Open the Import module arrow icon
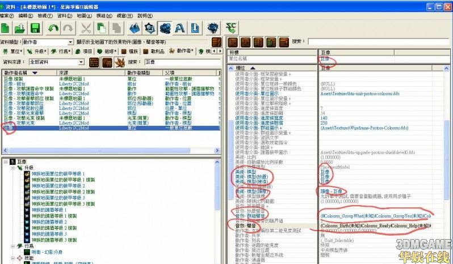 pyautogui.click(x=195, y=28)
